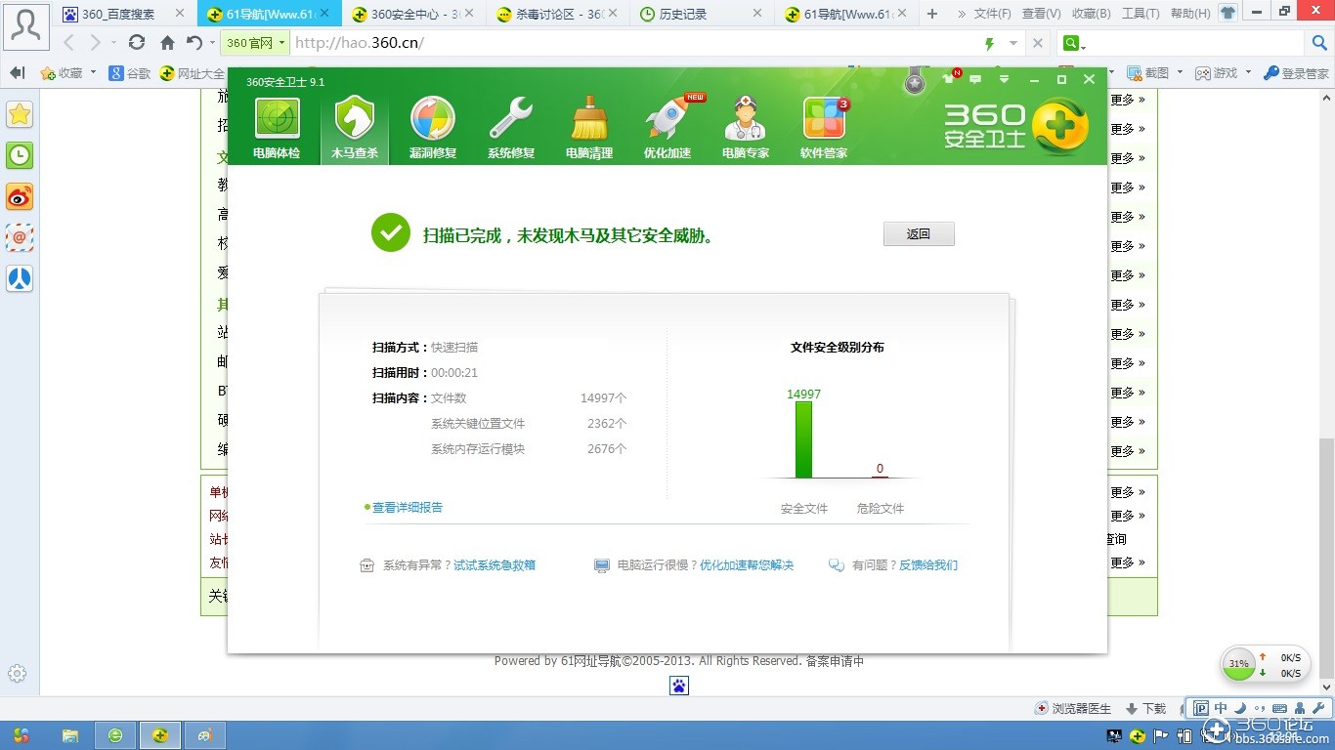Open the Renren icon in the sidebar
This screenshot has height=750, width=1335.
click(20, 278)
